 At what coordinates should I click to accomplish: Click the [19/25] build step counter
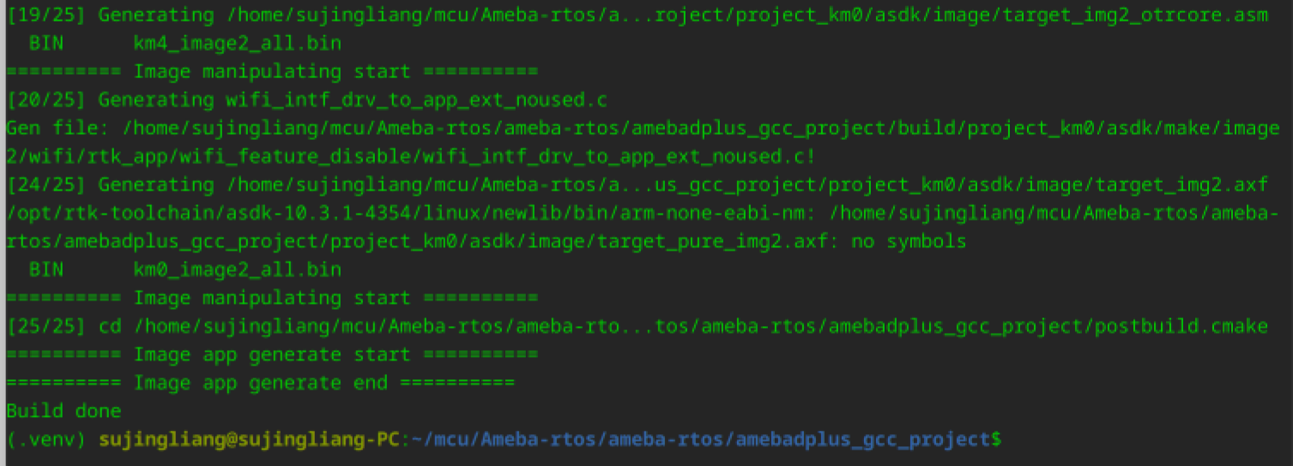tap(46, 15)
